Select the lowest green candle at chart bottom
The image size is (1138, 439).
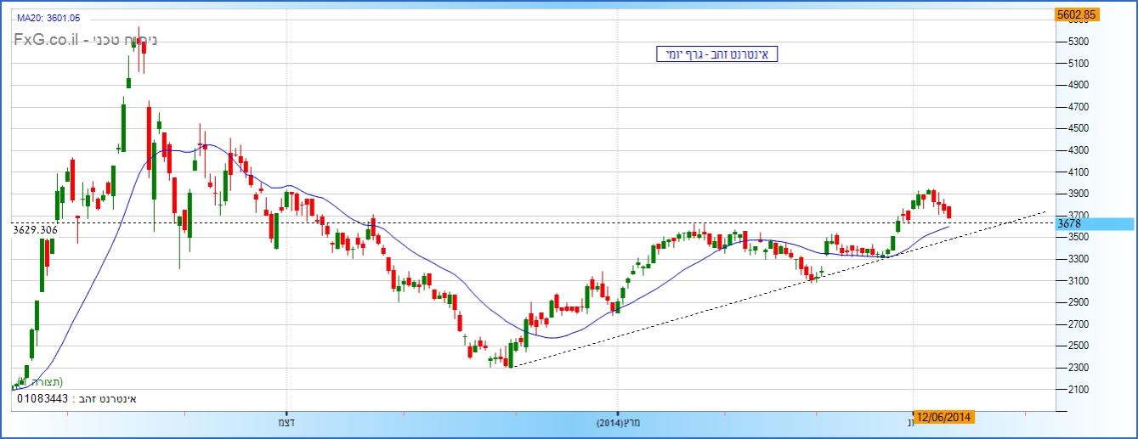pos(511,355)
